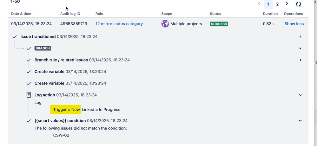Click the previous page arrow
The height and width of the screenshot is (146, 317).
point(259,3)
